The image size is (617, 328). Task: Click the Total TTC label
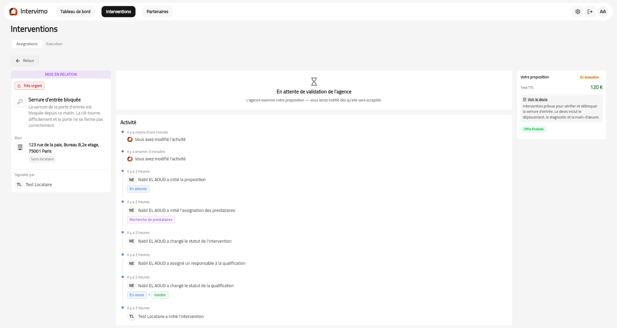(527, 88)
